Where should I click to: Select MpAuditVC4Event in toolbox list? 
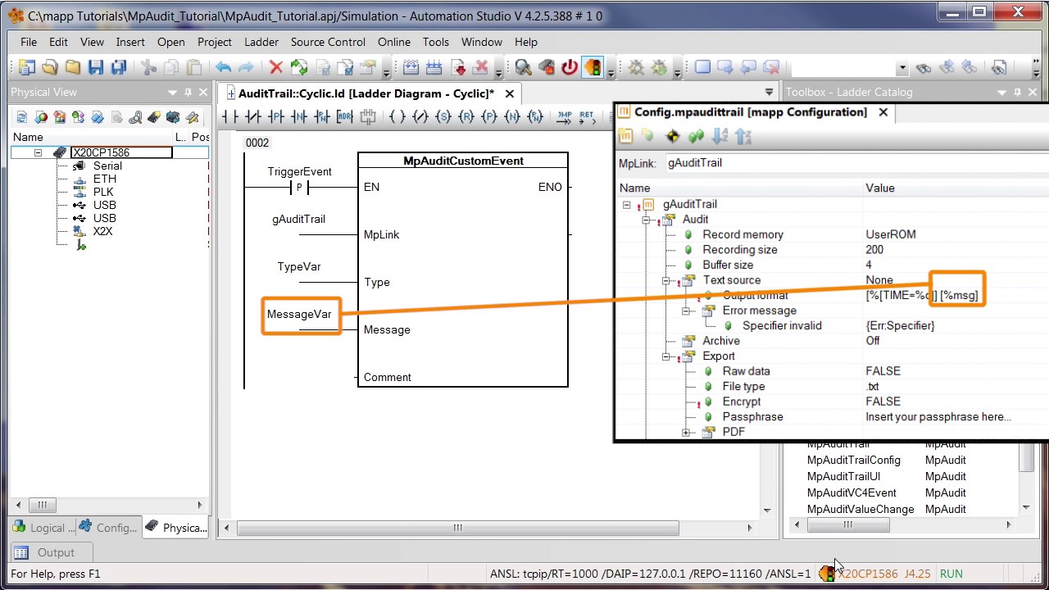(x=851, y=493)
